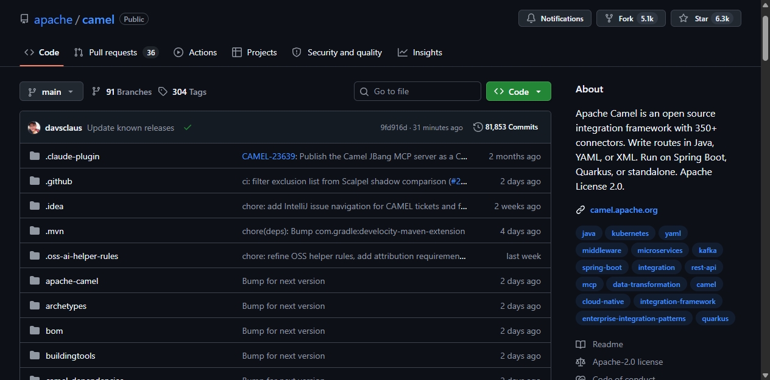Click the green commit status checkmark
Viewport: 770px width, 380px height.
188,128
